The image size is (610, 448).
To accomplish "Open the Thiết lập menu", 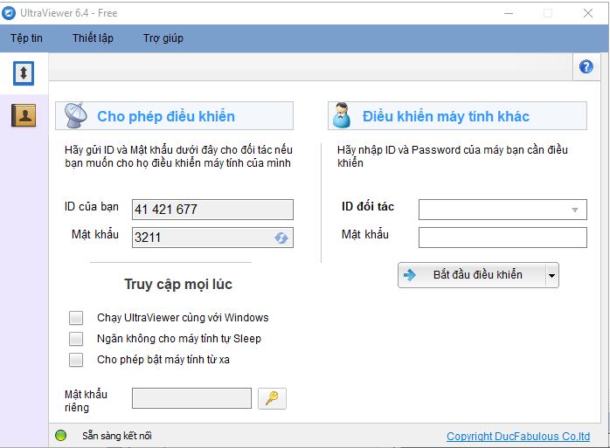I will 93,38.
